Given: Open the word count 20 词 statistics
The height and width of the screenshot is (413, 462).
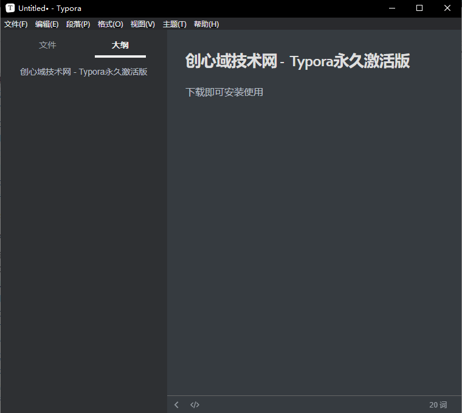Looking at the screenshot, I should (x=438, y=404).
